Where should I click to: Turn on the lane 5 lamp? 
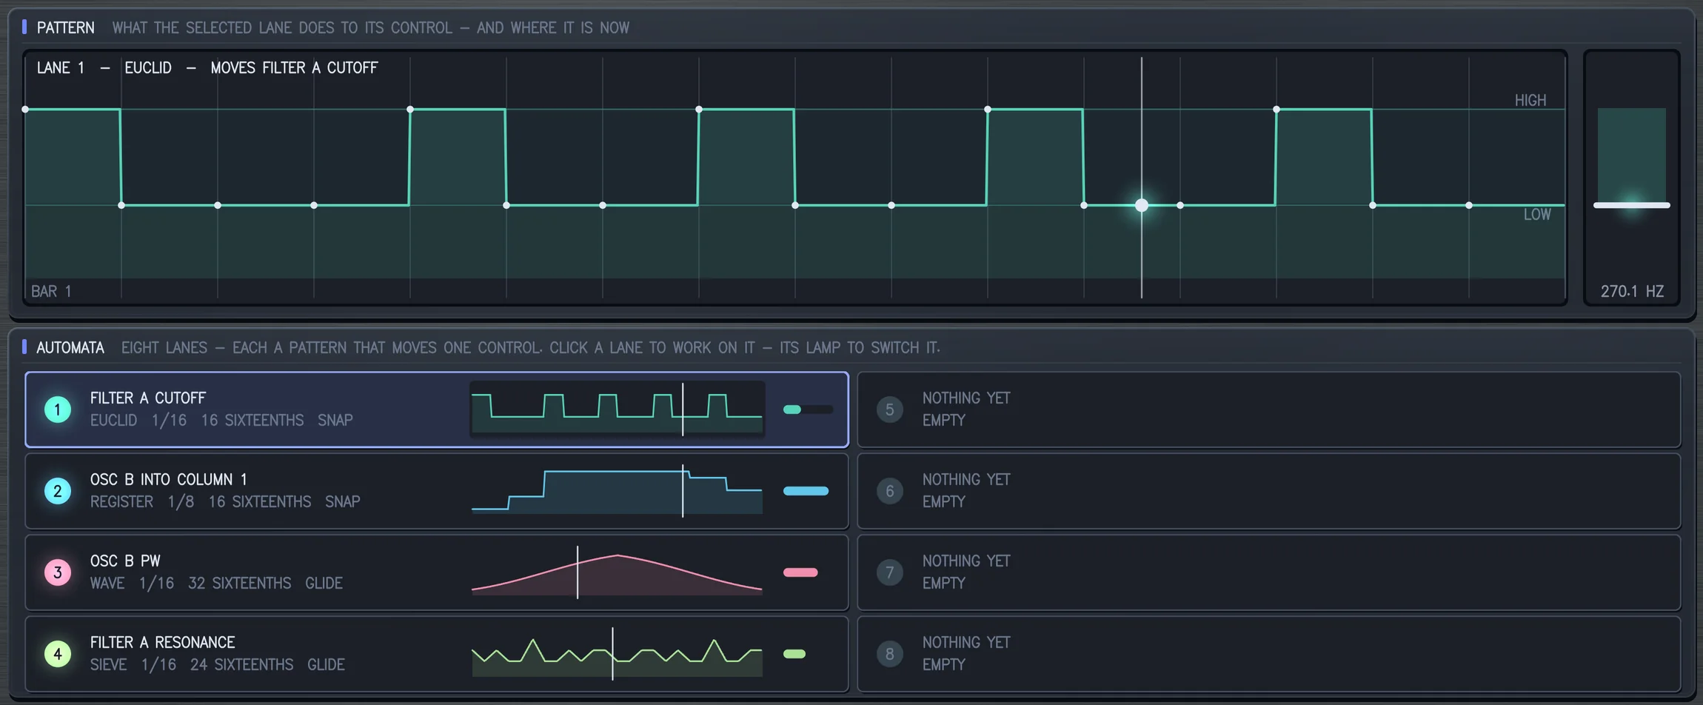[890, 410]
